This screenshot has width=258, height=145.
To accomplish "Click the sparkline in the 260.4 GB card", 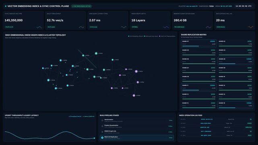I will click(208, 27).
